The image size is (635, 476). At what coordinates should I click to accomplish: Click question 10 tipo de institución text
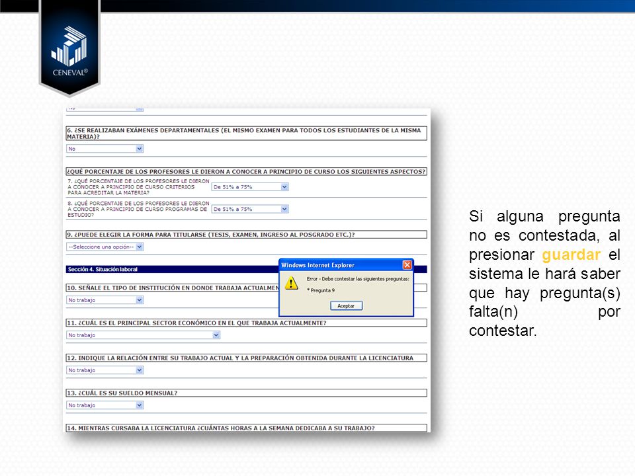tap(173, 288)
